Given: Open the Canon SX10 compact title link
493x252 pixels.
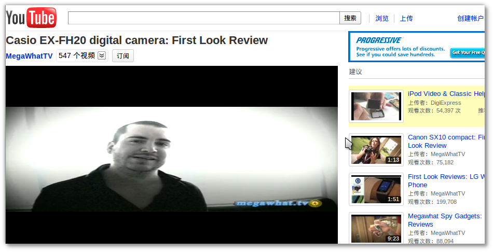Looking at the screenshot, I should click(446, 142).
